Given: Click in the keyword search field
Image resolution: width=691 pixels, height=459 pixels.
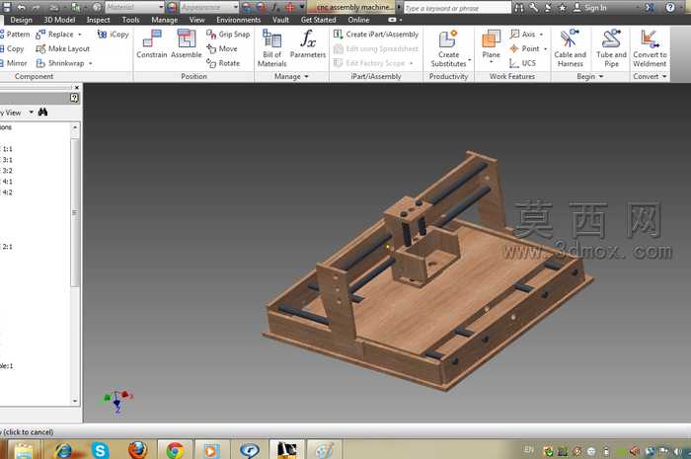Looking at the screenshot, I should point(457,8).
